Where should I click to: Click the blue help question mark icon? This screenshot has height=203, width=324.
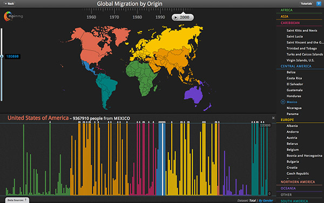coord(319,4)
